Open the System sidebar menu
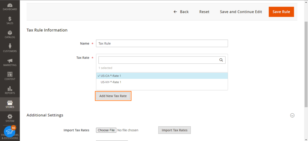 [x=10, y=118]
